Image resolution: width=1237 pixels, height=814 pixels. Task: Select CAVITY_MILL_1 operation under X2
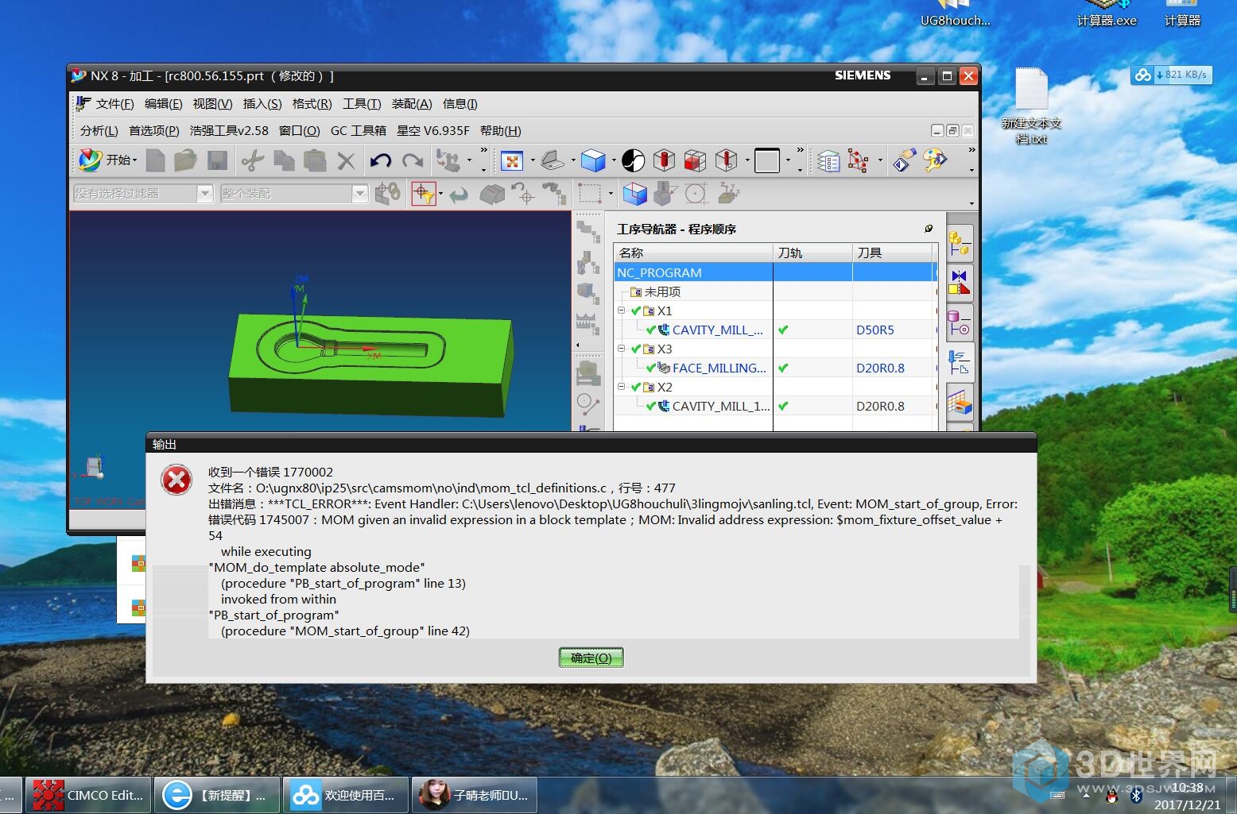tap(720, 406)
